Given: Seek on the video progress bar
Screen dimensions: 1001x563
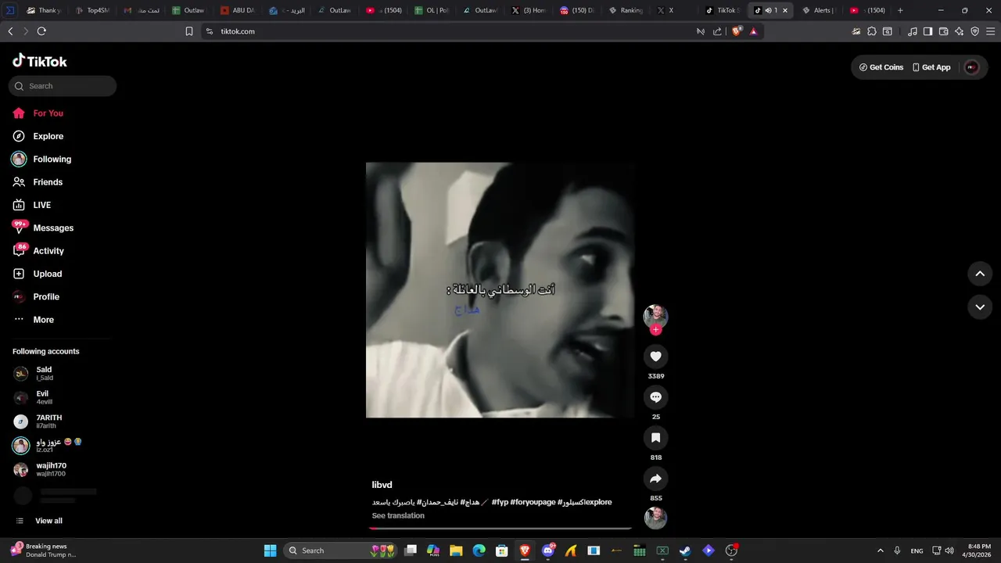Looking at the screenshot, I should click(x=500, y=529).
